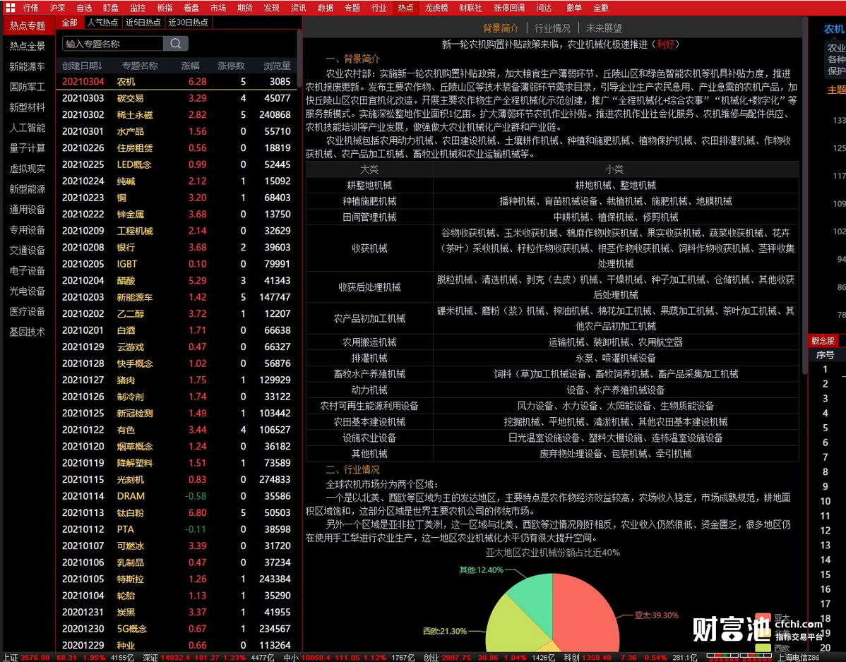This screenshot has width=846, height=662.
Task: Sort by 创建日期 column header
Action: tap(82, 66)
